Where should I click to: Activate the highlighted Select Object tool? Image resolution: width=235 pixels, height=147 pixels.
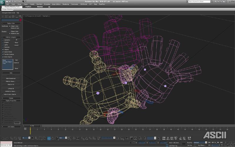click(x=49, y=138)
